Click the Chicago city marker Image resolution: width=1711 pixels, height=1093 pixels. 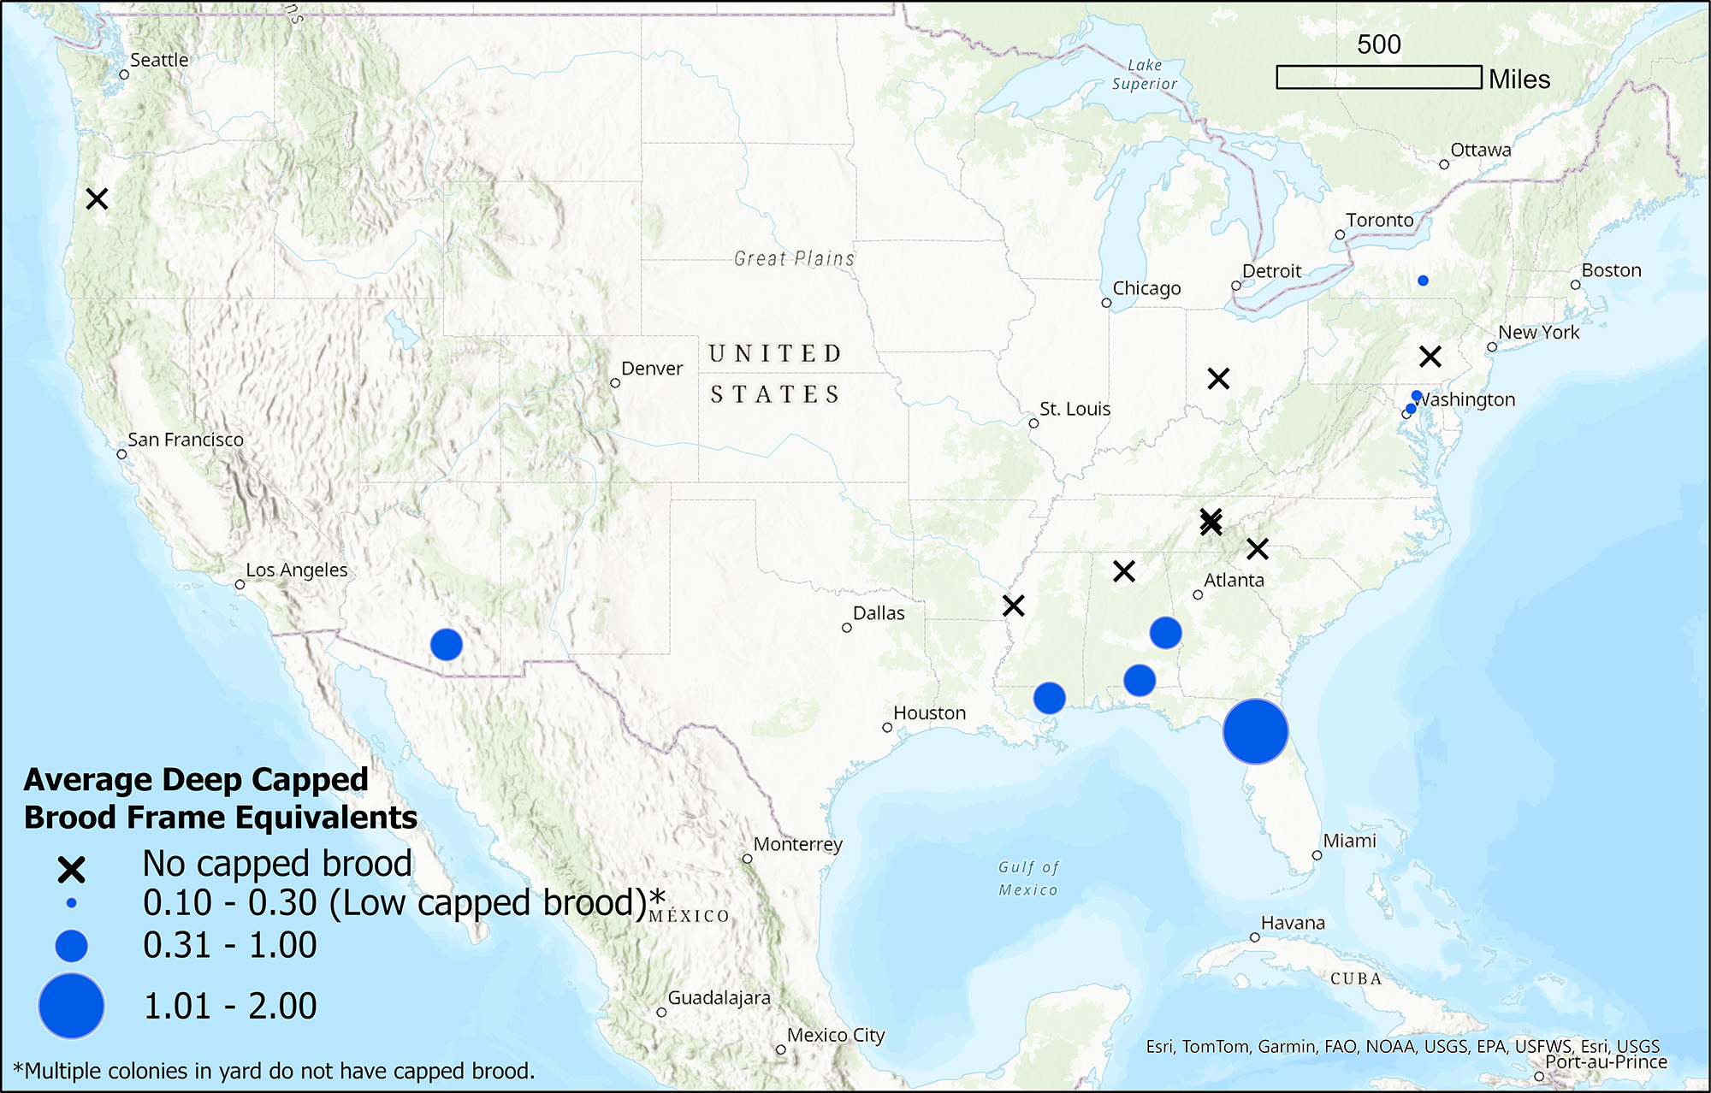point(1106,303)
